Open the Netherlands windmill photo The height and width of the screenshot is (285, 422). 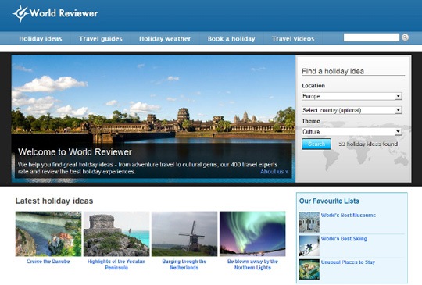click(184, 234)
